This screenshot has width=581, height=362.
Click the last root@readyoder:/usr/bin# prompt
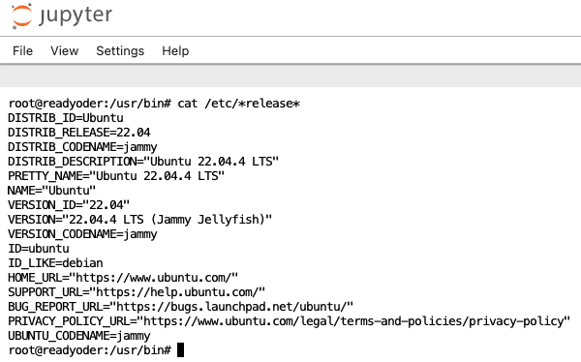90,350
